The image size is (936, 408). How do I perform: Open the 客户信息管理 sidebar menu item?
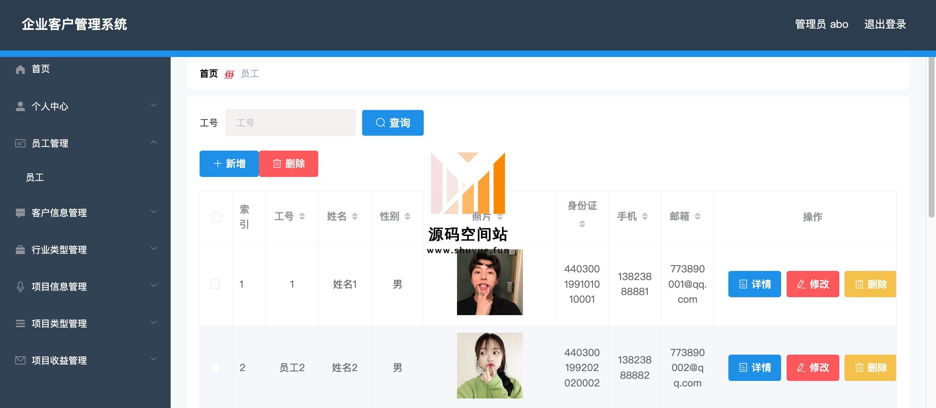pyautogui.click(x=85, y=213)
